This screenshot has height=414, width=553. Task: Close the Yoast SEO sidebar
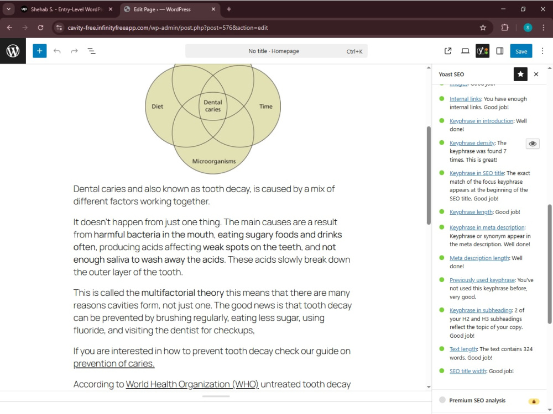coord(536,75)
